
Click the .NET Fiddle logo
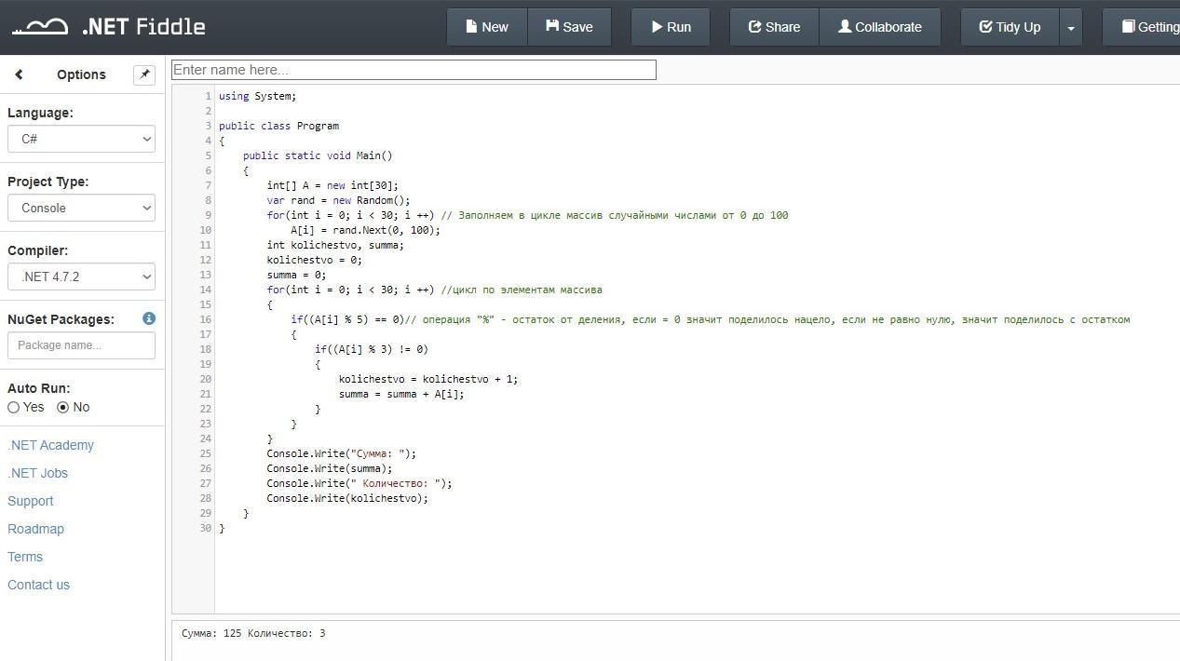coord(108,27)
